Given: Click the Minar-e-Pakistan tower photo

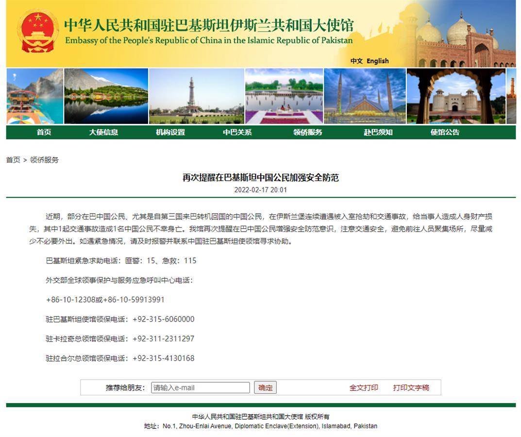Looking at the screenshot, I should [196, 96].
